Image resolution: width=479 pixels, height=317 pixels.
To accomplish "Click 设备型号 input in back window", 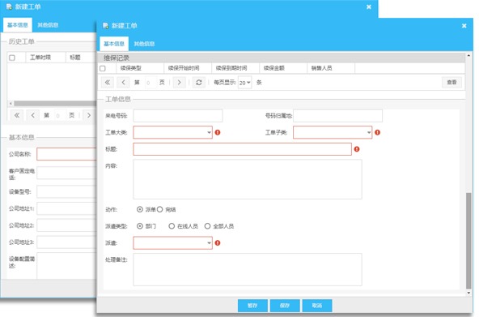I will point(66,192).
